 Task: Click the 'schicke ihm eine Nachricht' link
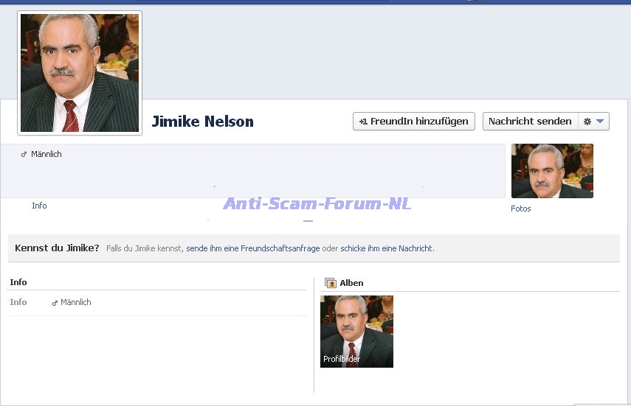[x=386, y=249]
